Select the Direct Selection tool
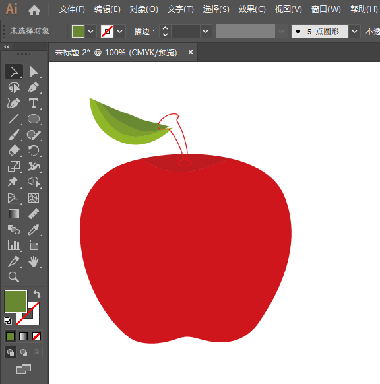The height and width of the screenshot is (384, 380). click(x=34, y=72)
